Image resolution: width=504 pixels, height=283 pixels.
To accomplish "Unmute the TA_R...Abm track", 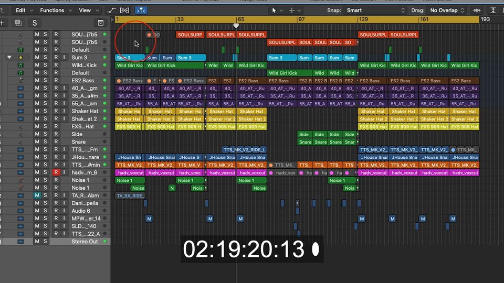I will (37, 195).
